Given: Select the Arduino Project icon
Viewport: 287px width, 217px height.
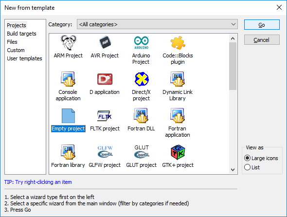Looking at the screenshot, I should click(x=141, y=43).
